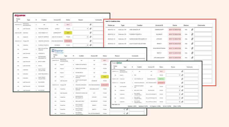Image resolution: width=229 pixels, height=127 pixels.
Task: Click Creditor column header in Equifax table
Action: 44,20
